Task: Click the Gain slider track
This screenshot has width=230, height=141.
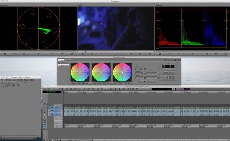Action: click(x=151, y=69)
